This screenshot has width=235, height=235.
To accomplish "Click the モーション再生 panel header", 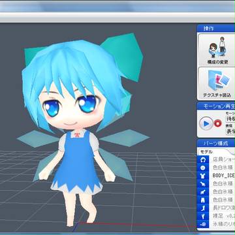I will click(216, 106).
